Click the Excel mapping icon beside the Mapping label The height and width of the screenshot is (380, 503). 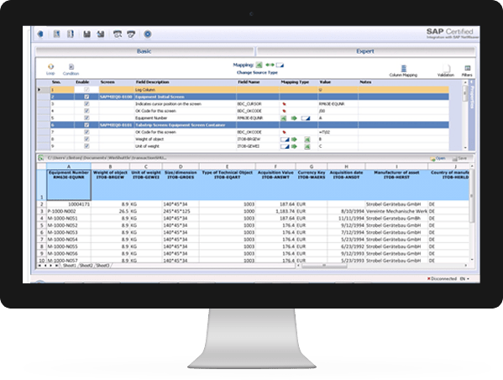(x=259, y=65)
